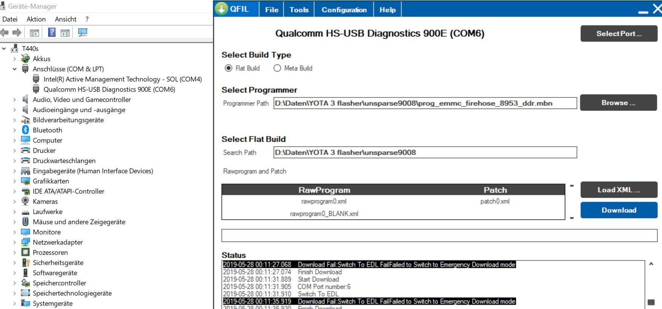Viewport: 662px width, 309px height.
Task: Open the Ansicht menu in Geräte-Manager
Action: point(66,19)
